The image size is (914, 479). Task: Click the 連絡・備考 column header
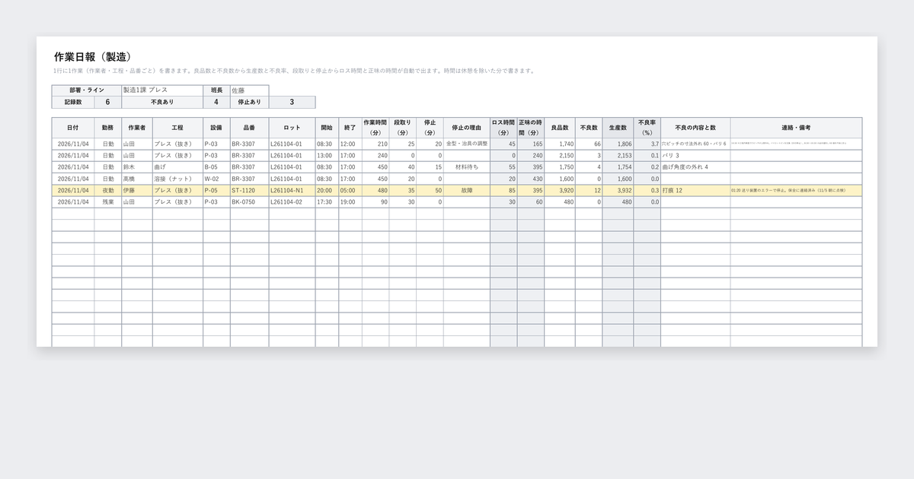tap(796, 128)
